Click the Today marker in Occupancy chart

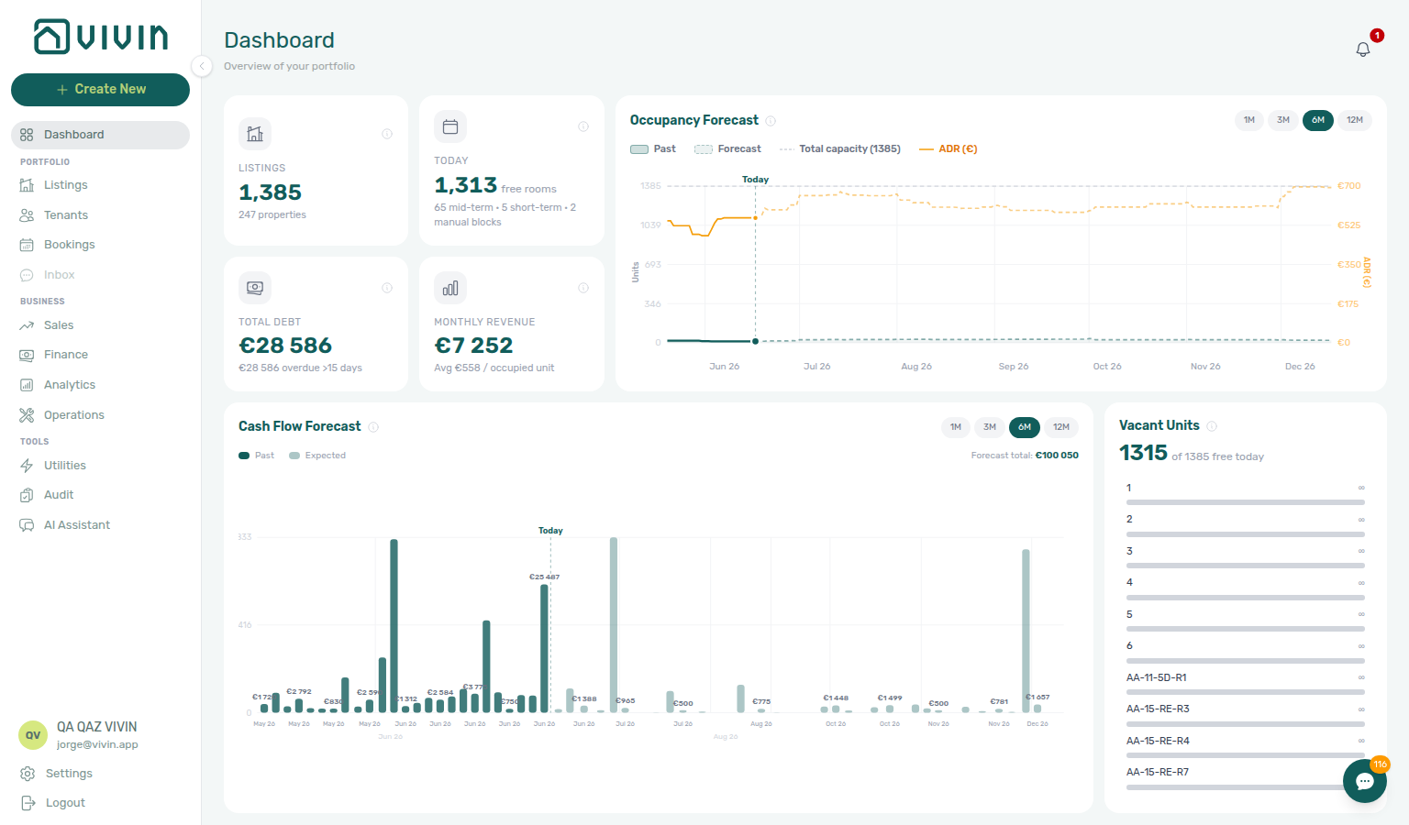click(x=755, y=180)
